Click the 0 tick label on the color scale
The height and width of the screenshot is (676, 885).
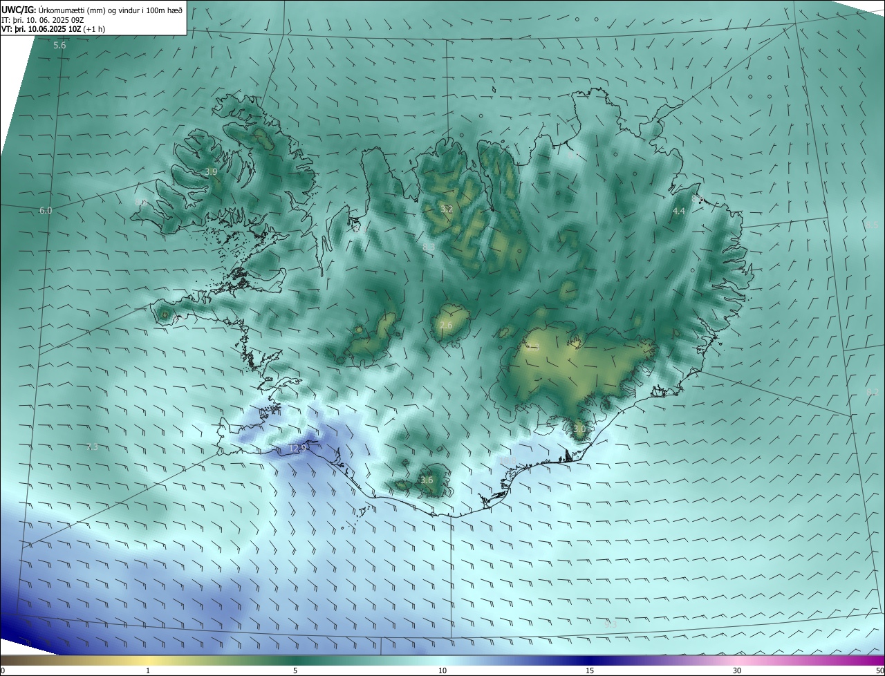pyautogui.click(x=3, y=670)
